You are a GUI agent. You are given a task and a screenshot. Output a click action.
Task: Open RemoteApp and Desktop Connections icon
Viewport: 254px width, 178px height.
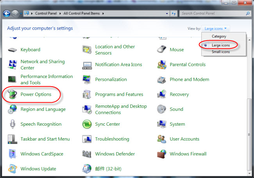click(87, 109)
